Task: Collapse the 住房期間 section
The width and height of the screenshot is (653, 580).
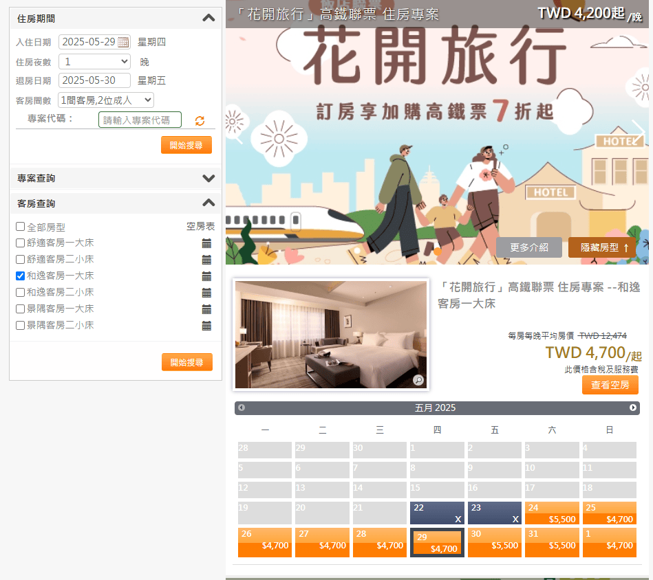Action: [x=208, y=18]
